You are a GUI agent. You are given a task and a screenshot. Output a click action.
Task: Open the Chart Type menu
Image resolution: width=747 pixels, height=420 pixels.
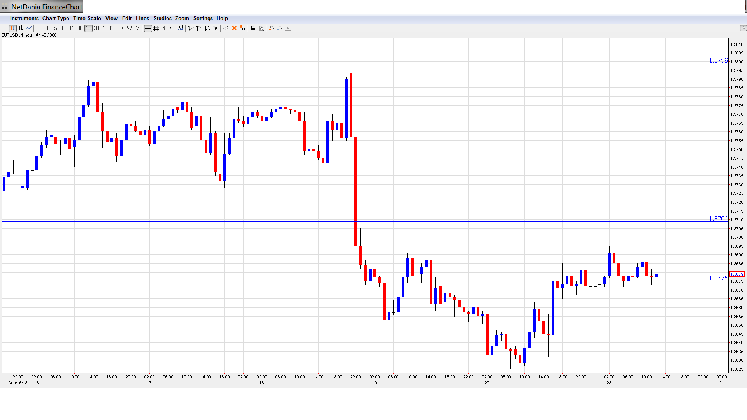(x=56, y=18)
